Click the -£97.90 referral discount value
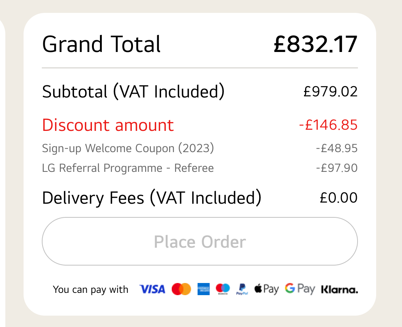The width and height of the screenshot is (402, 327). click(337, 168)
